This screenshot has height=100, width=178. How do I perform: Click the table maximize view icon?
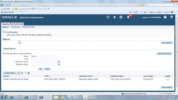click(x=19, y=73)
